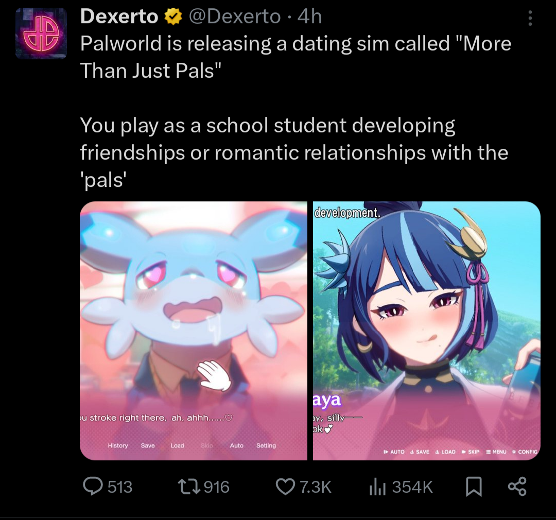Bookmark this tweet
The width and height of the screenshot is (556, 520).
[x=474, y=487]
